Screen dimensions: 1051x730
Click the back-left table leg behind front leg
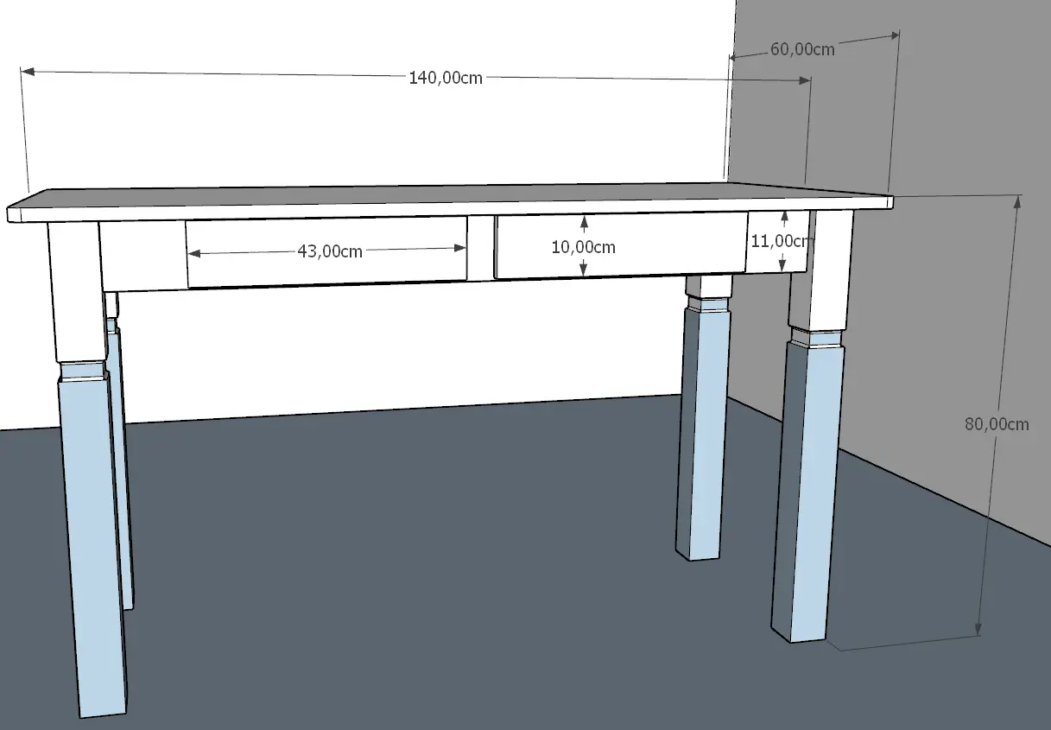[123, 484]
